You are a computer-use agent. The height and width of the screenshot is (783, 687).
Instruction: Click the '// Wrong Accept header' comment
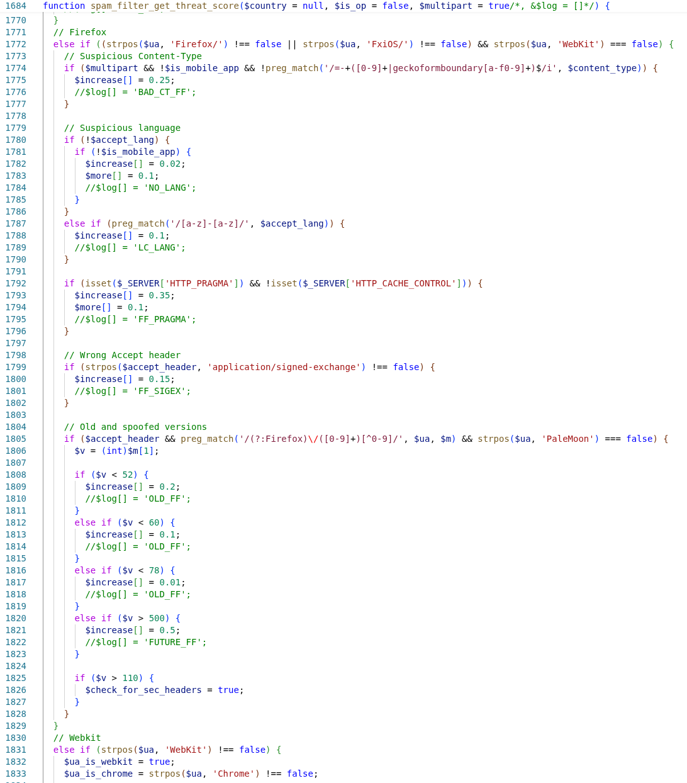pyautogui.click(x=122, y=355)
